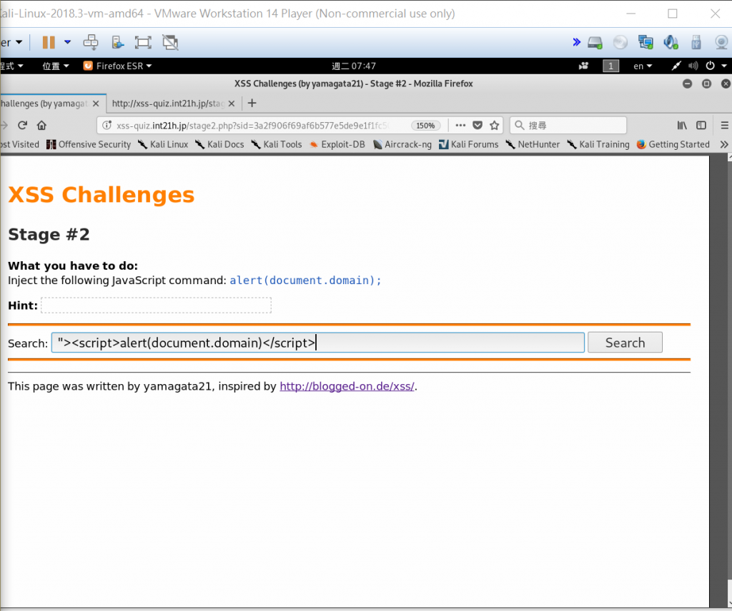Save page to Pocket icon

(x=477, y=125)
